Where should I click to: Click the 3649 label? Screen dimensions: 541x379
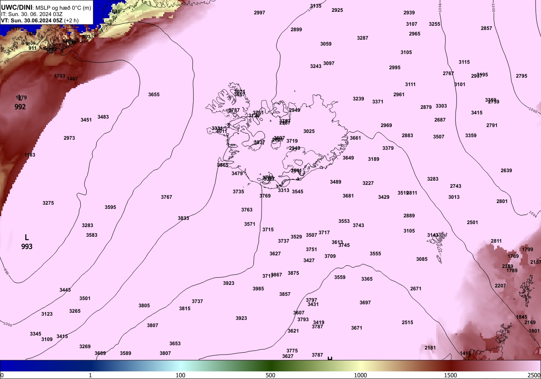(x=348, y=158)
